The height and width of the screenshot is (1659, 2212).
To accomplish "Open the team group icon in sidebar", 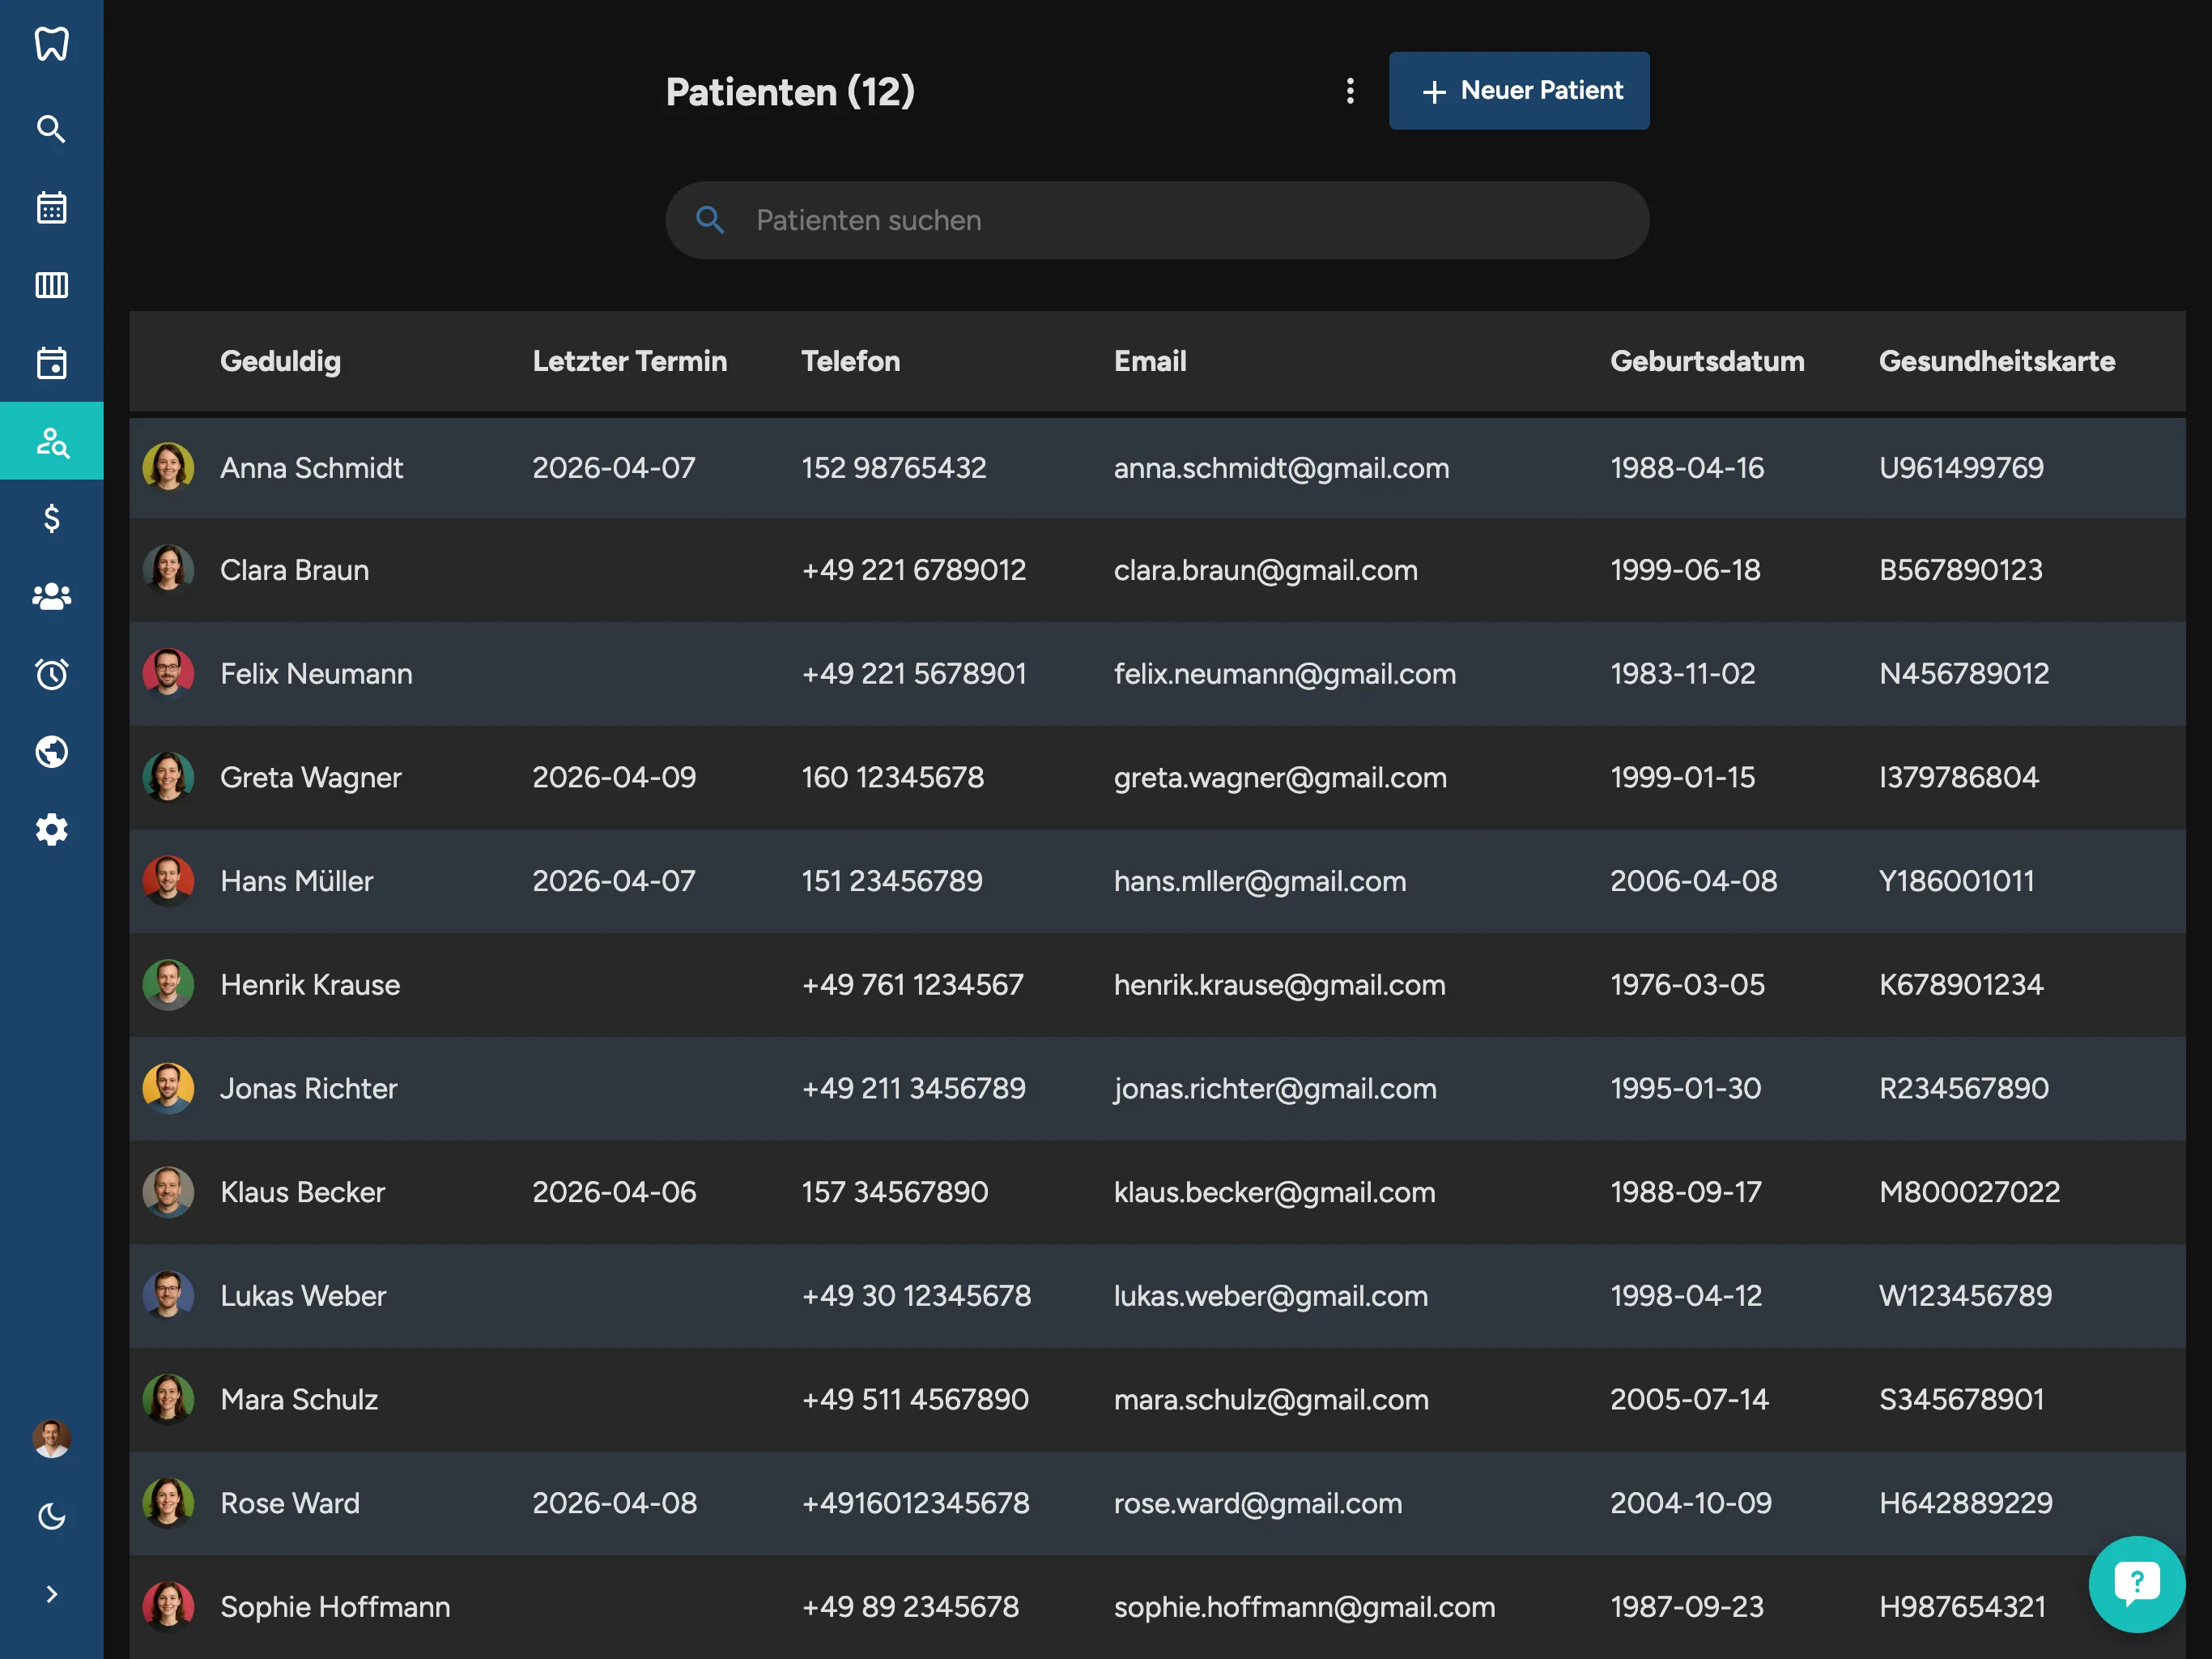I will point(51,596).
